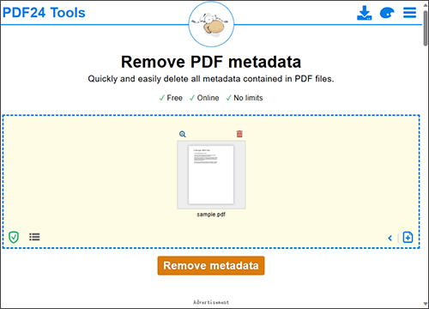This screenshot has width=429, height=309.
Task: Click the PDF24 sheep mascot logo
Action: coord(211,24)
